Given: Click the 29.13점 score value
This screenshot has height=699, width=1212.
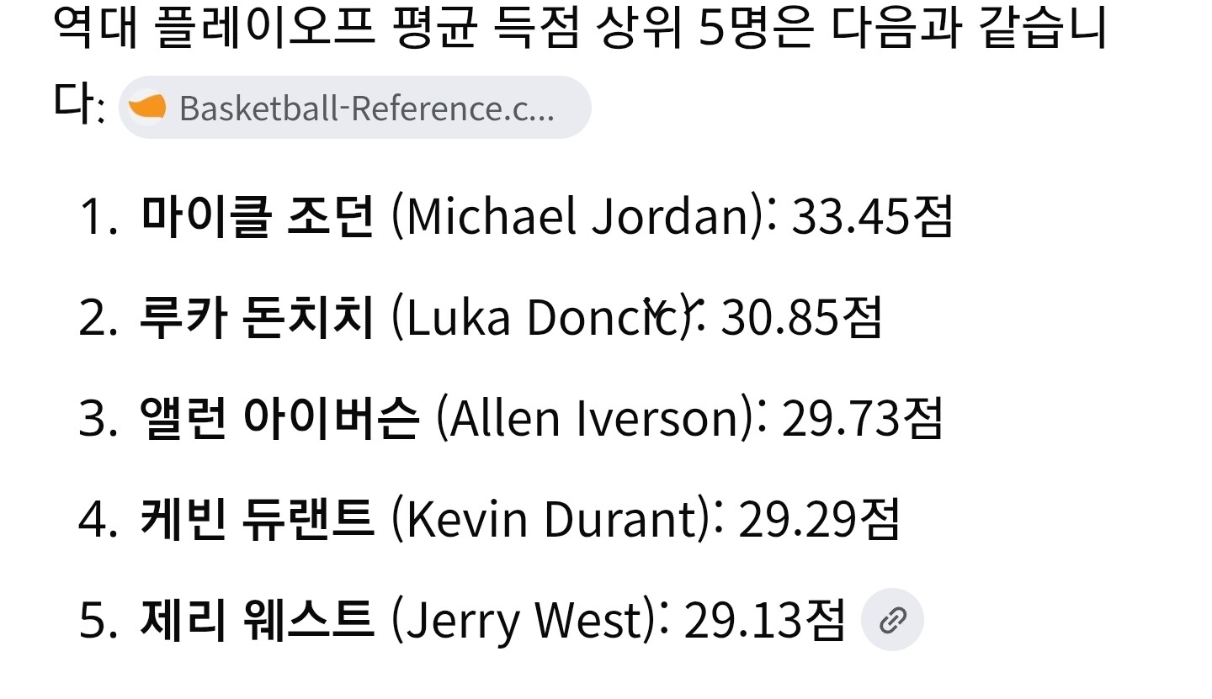Looking at the screenshot, I should (764, 621).
